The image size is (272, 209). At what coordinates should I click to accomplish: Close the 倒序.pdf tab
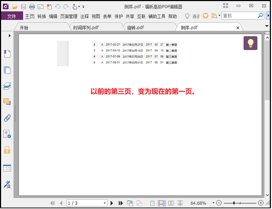pos(238,28)
